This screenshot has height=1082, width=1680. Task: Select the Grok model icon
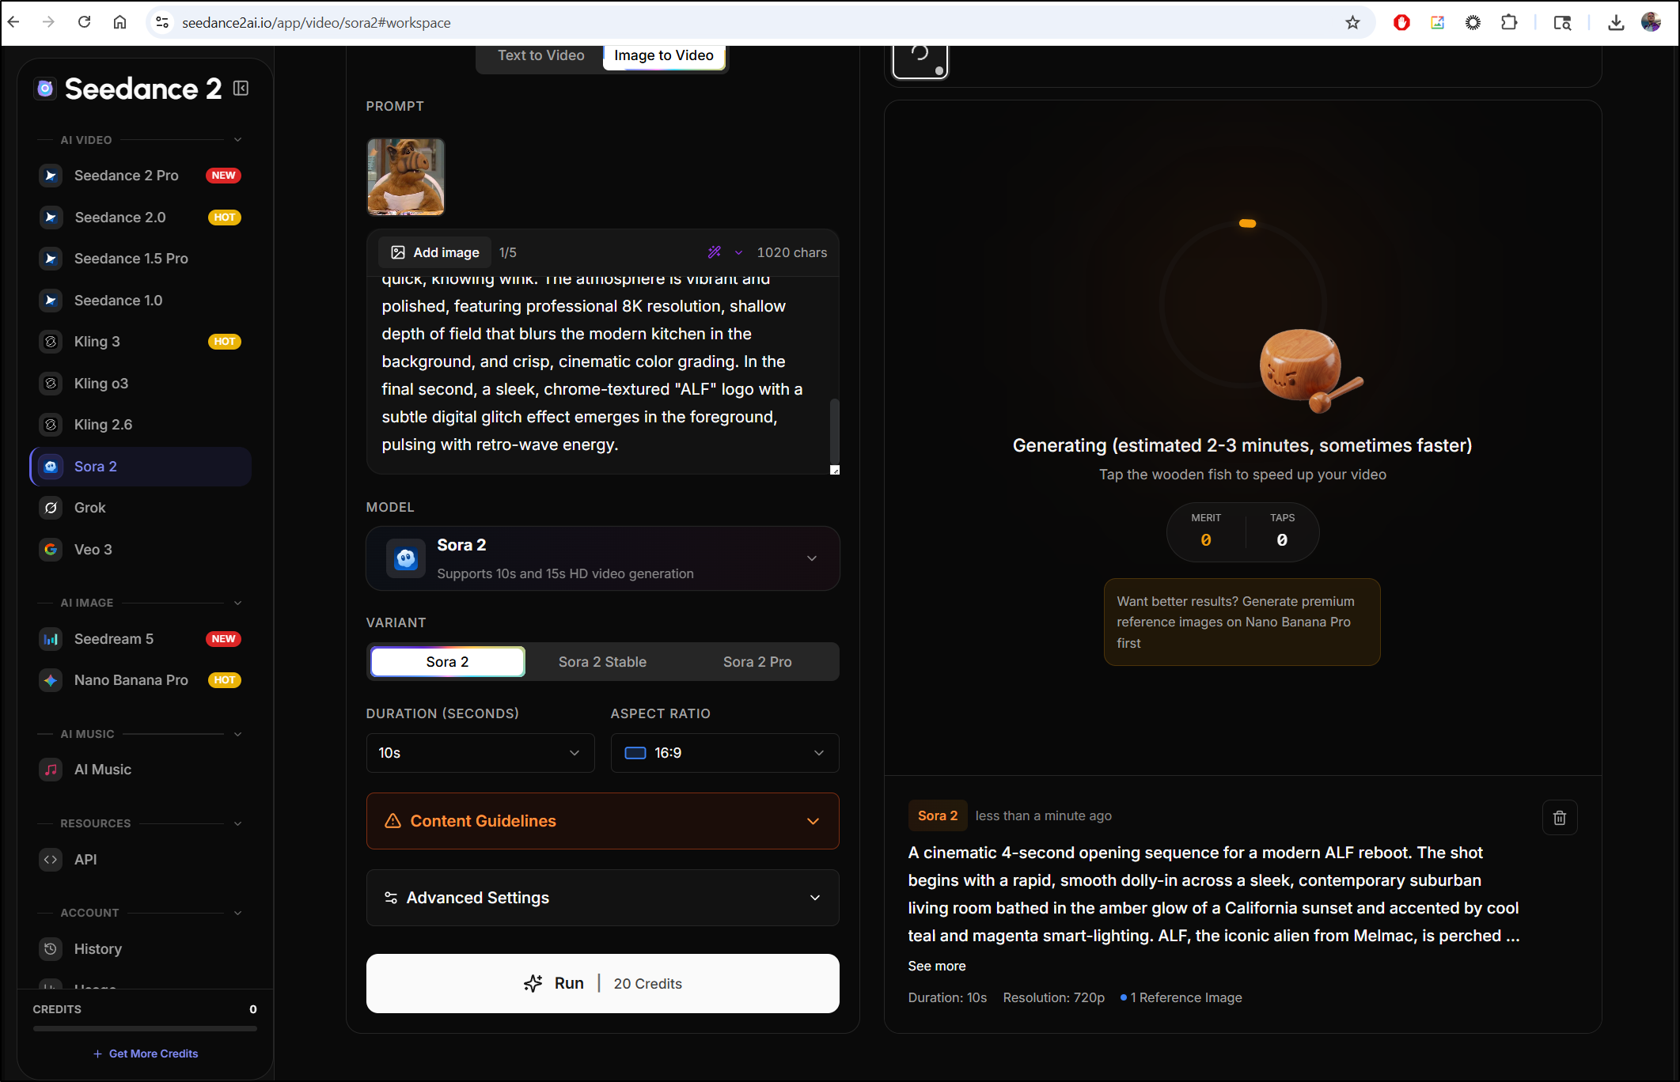click(51, 507)
